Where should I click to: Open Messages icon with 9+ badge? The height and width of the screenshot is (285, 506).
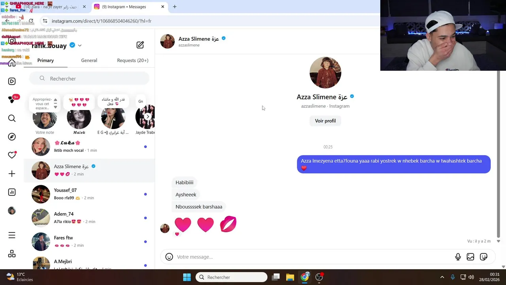pos(12,99)
